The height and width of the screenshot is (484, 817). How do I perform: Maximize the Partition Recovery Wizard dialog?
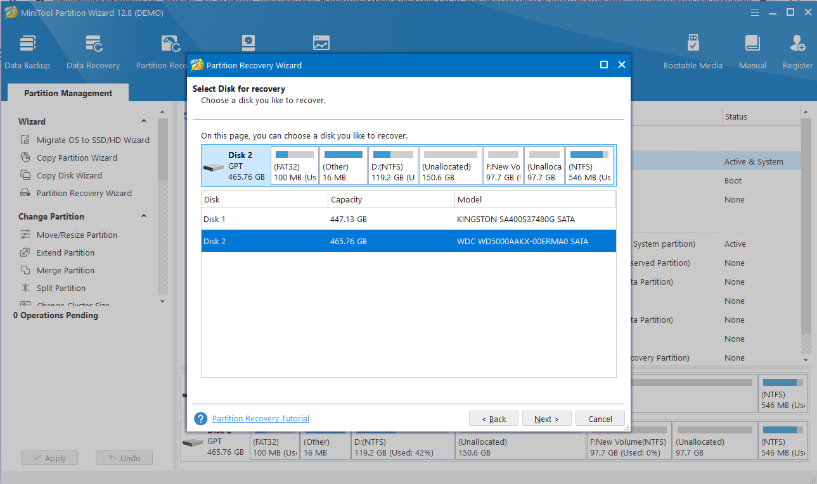tap(604, 65)
